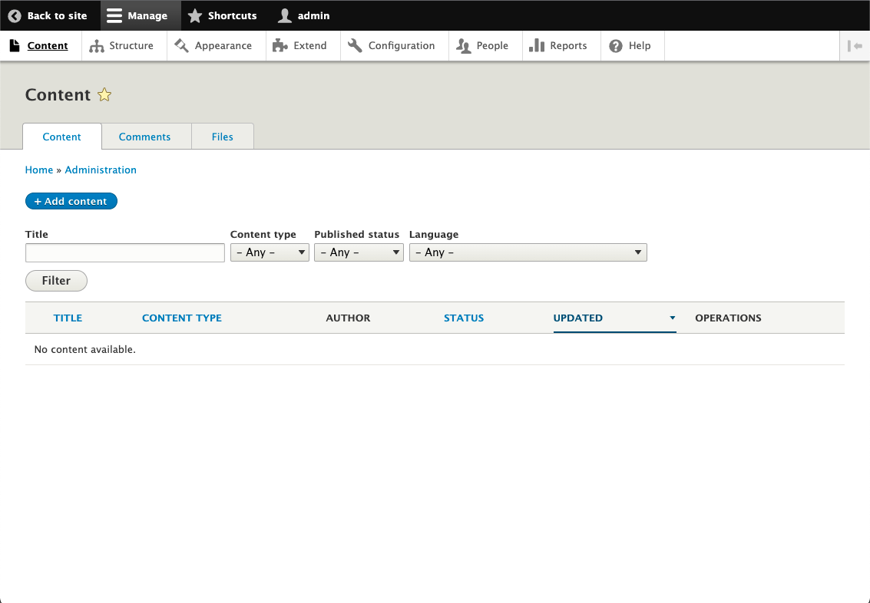Follow the Administration breadcrumb link
Screen dimensions: 870x603
click(101, 170)
